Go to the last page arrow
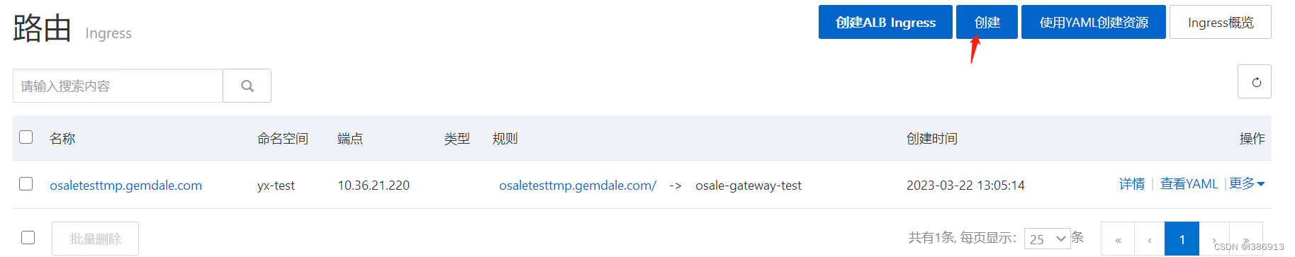The height and width of the screenshot is (257, 1295). click(1246, 240)
